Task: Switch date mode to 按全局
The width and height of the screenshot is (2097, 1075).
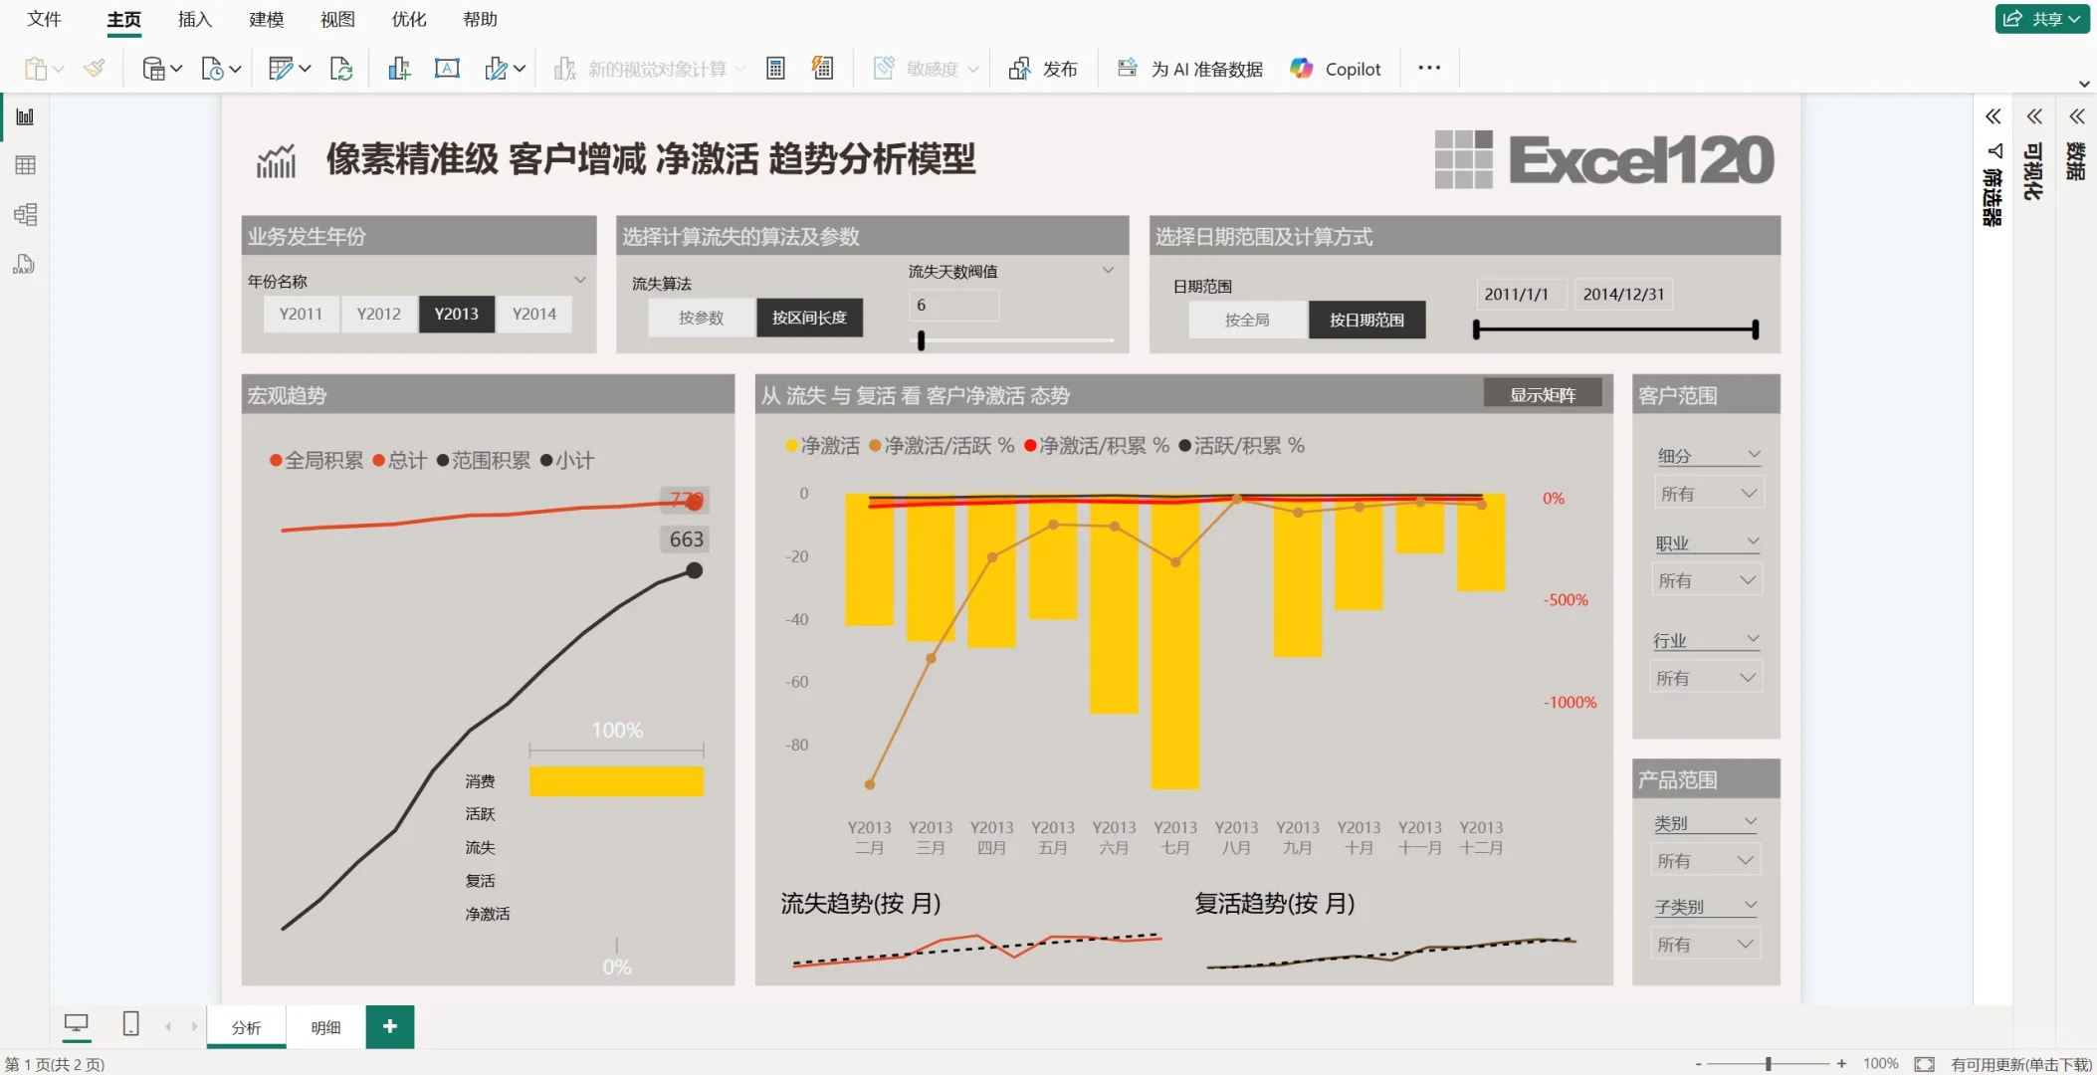Action: click(1247, 319)
